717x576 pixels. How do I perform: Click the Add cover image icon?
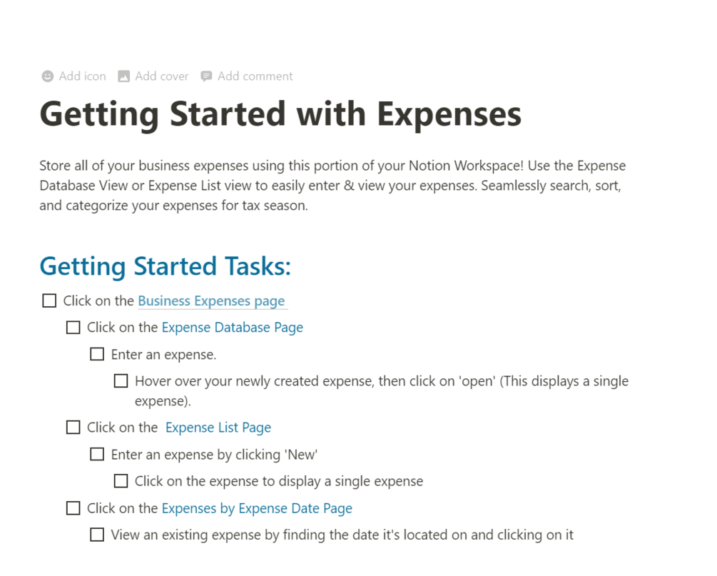124,76
